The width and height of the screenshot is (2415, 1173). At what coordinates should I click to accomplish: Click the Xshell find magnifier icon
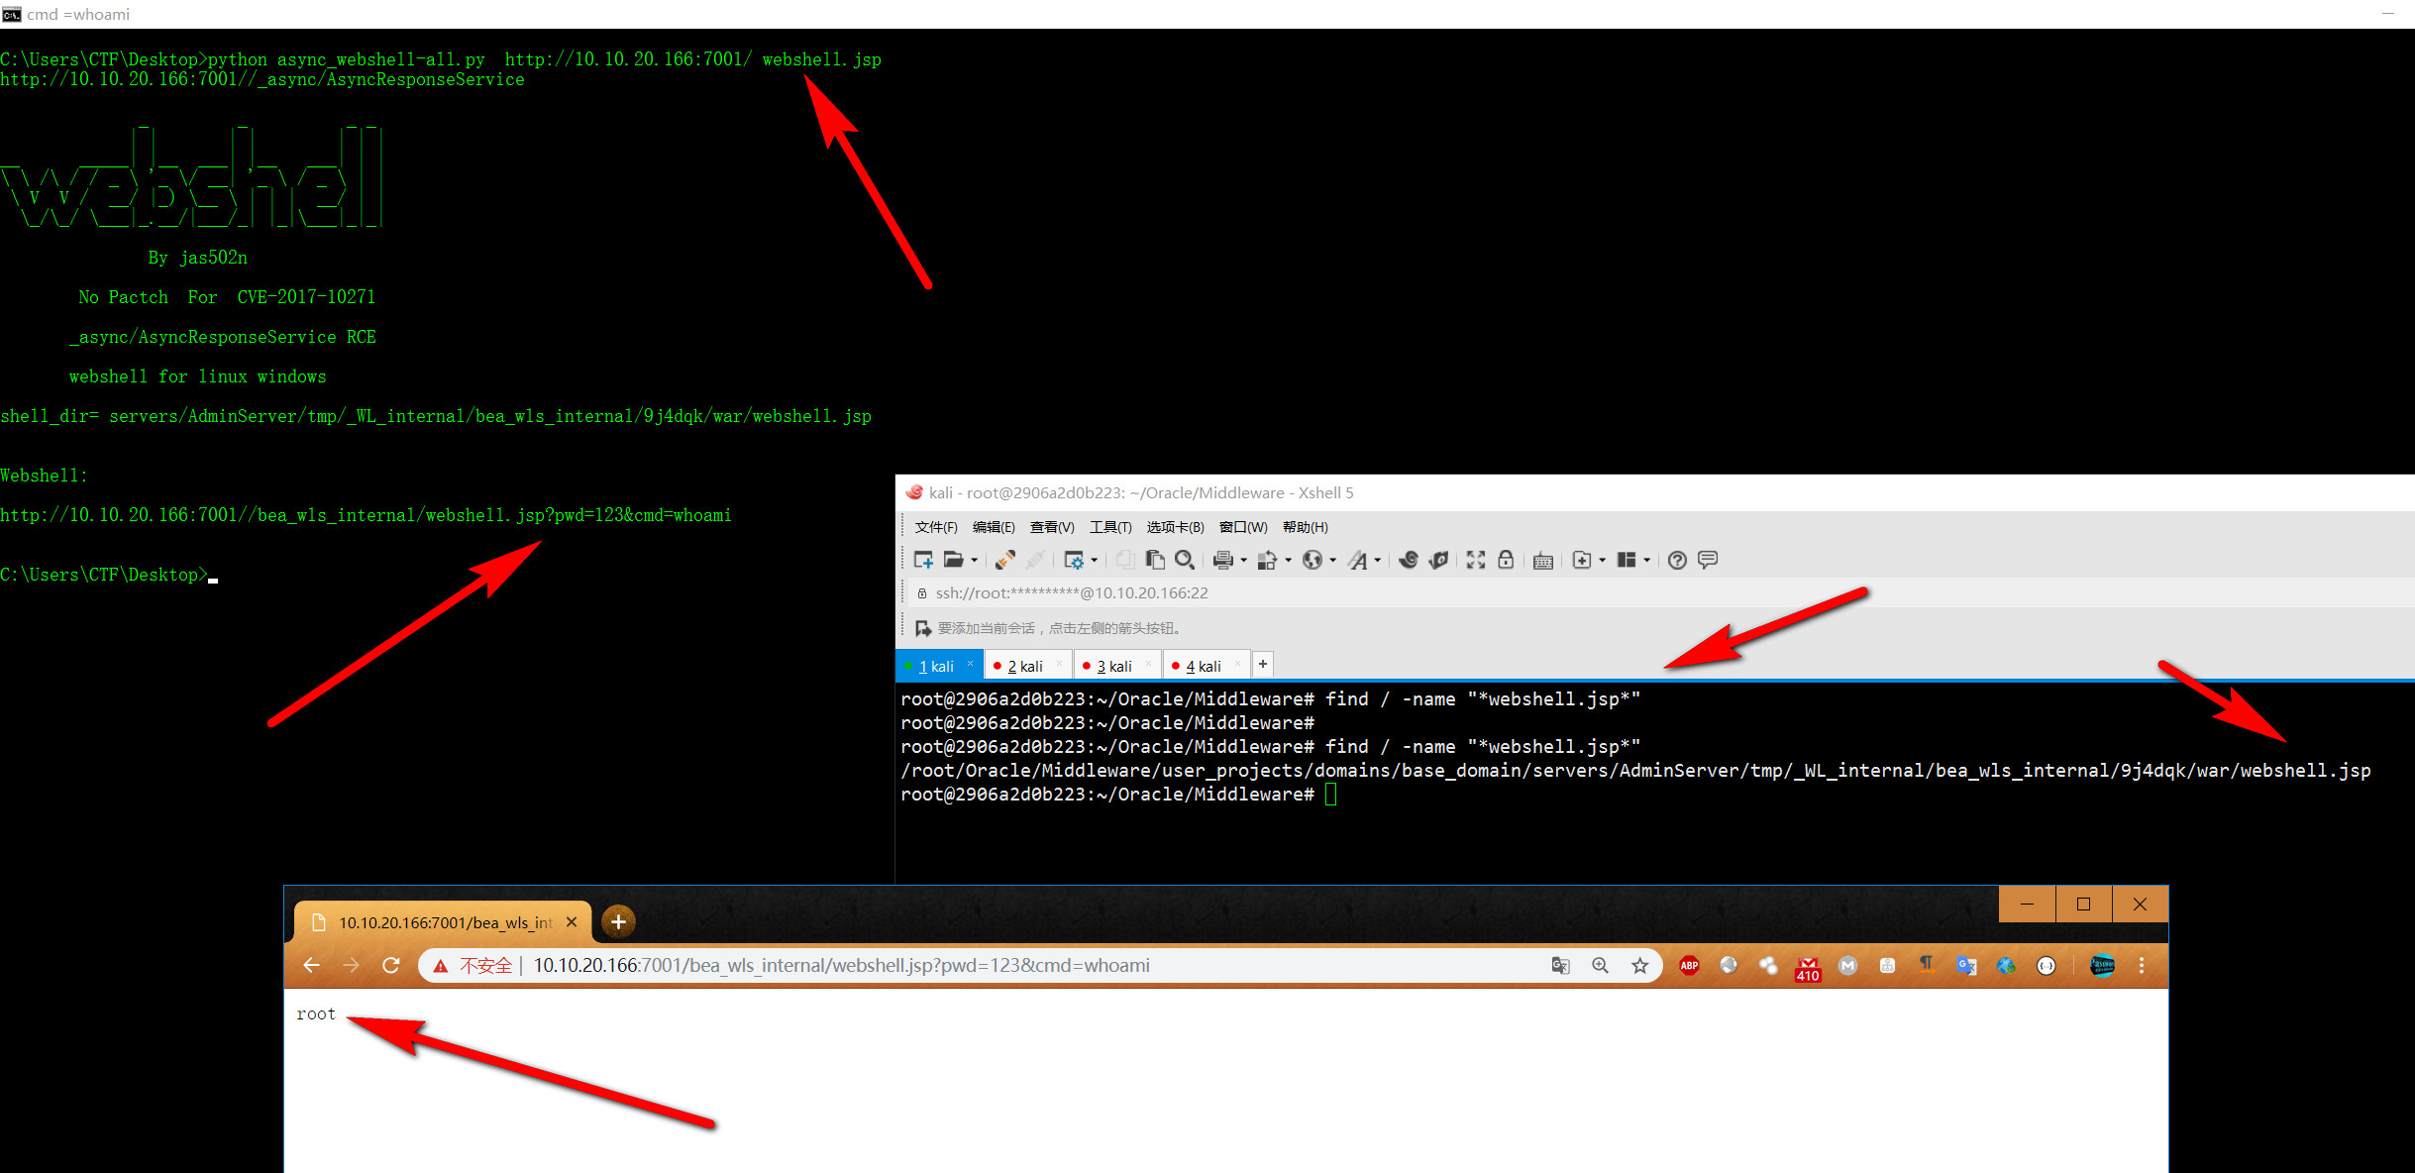click(x=1184, y=560)
